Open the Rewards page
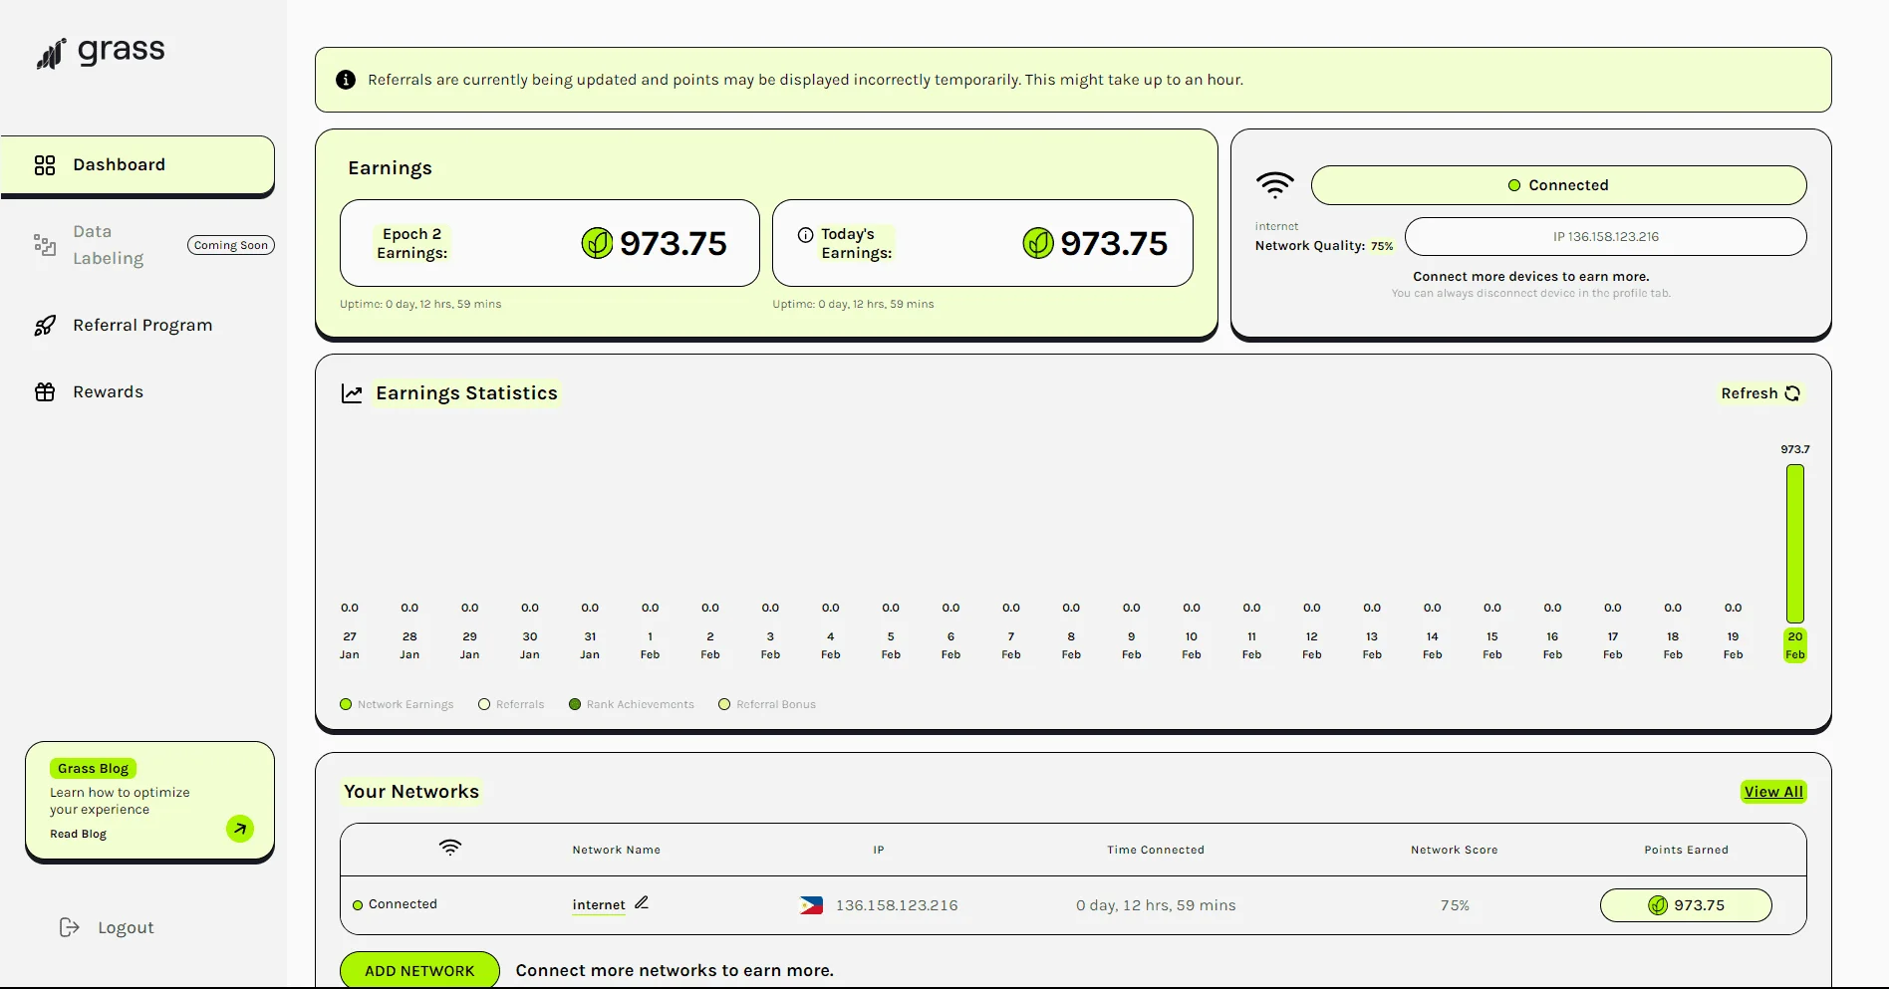The width and height of the screenshot is (1889, 989). pos(108,391)
